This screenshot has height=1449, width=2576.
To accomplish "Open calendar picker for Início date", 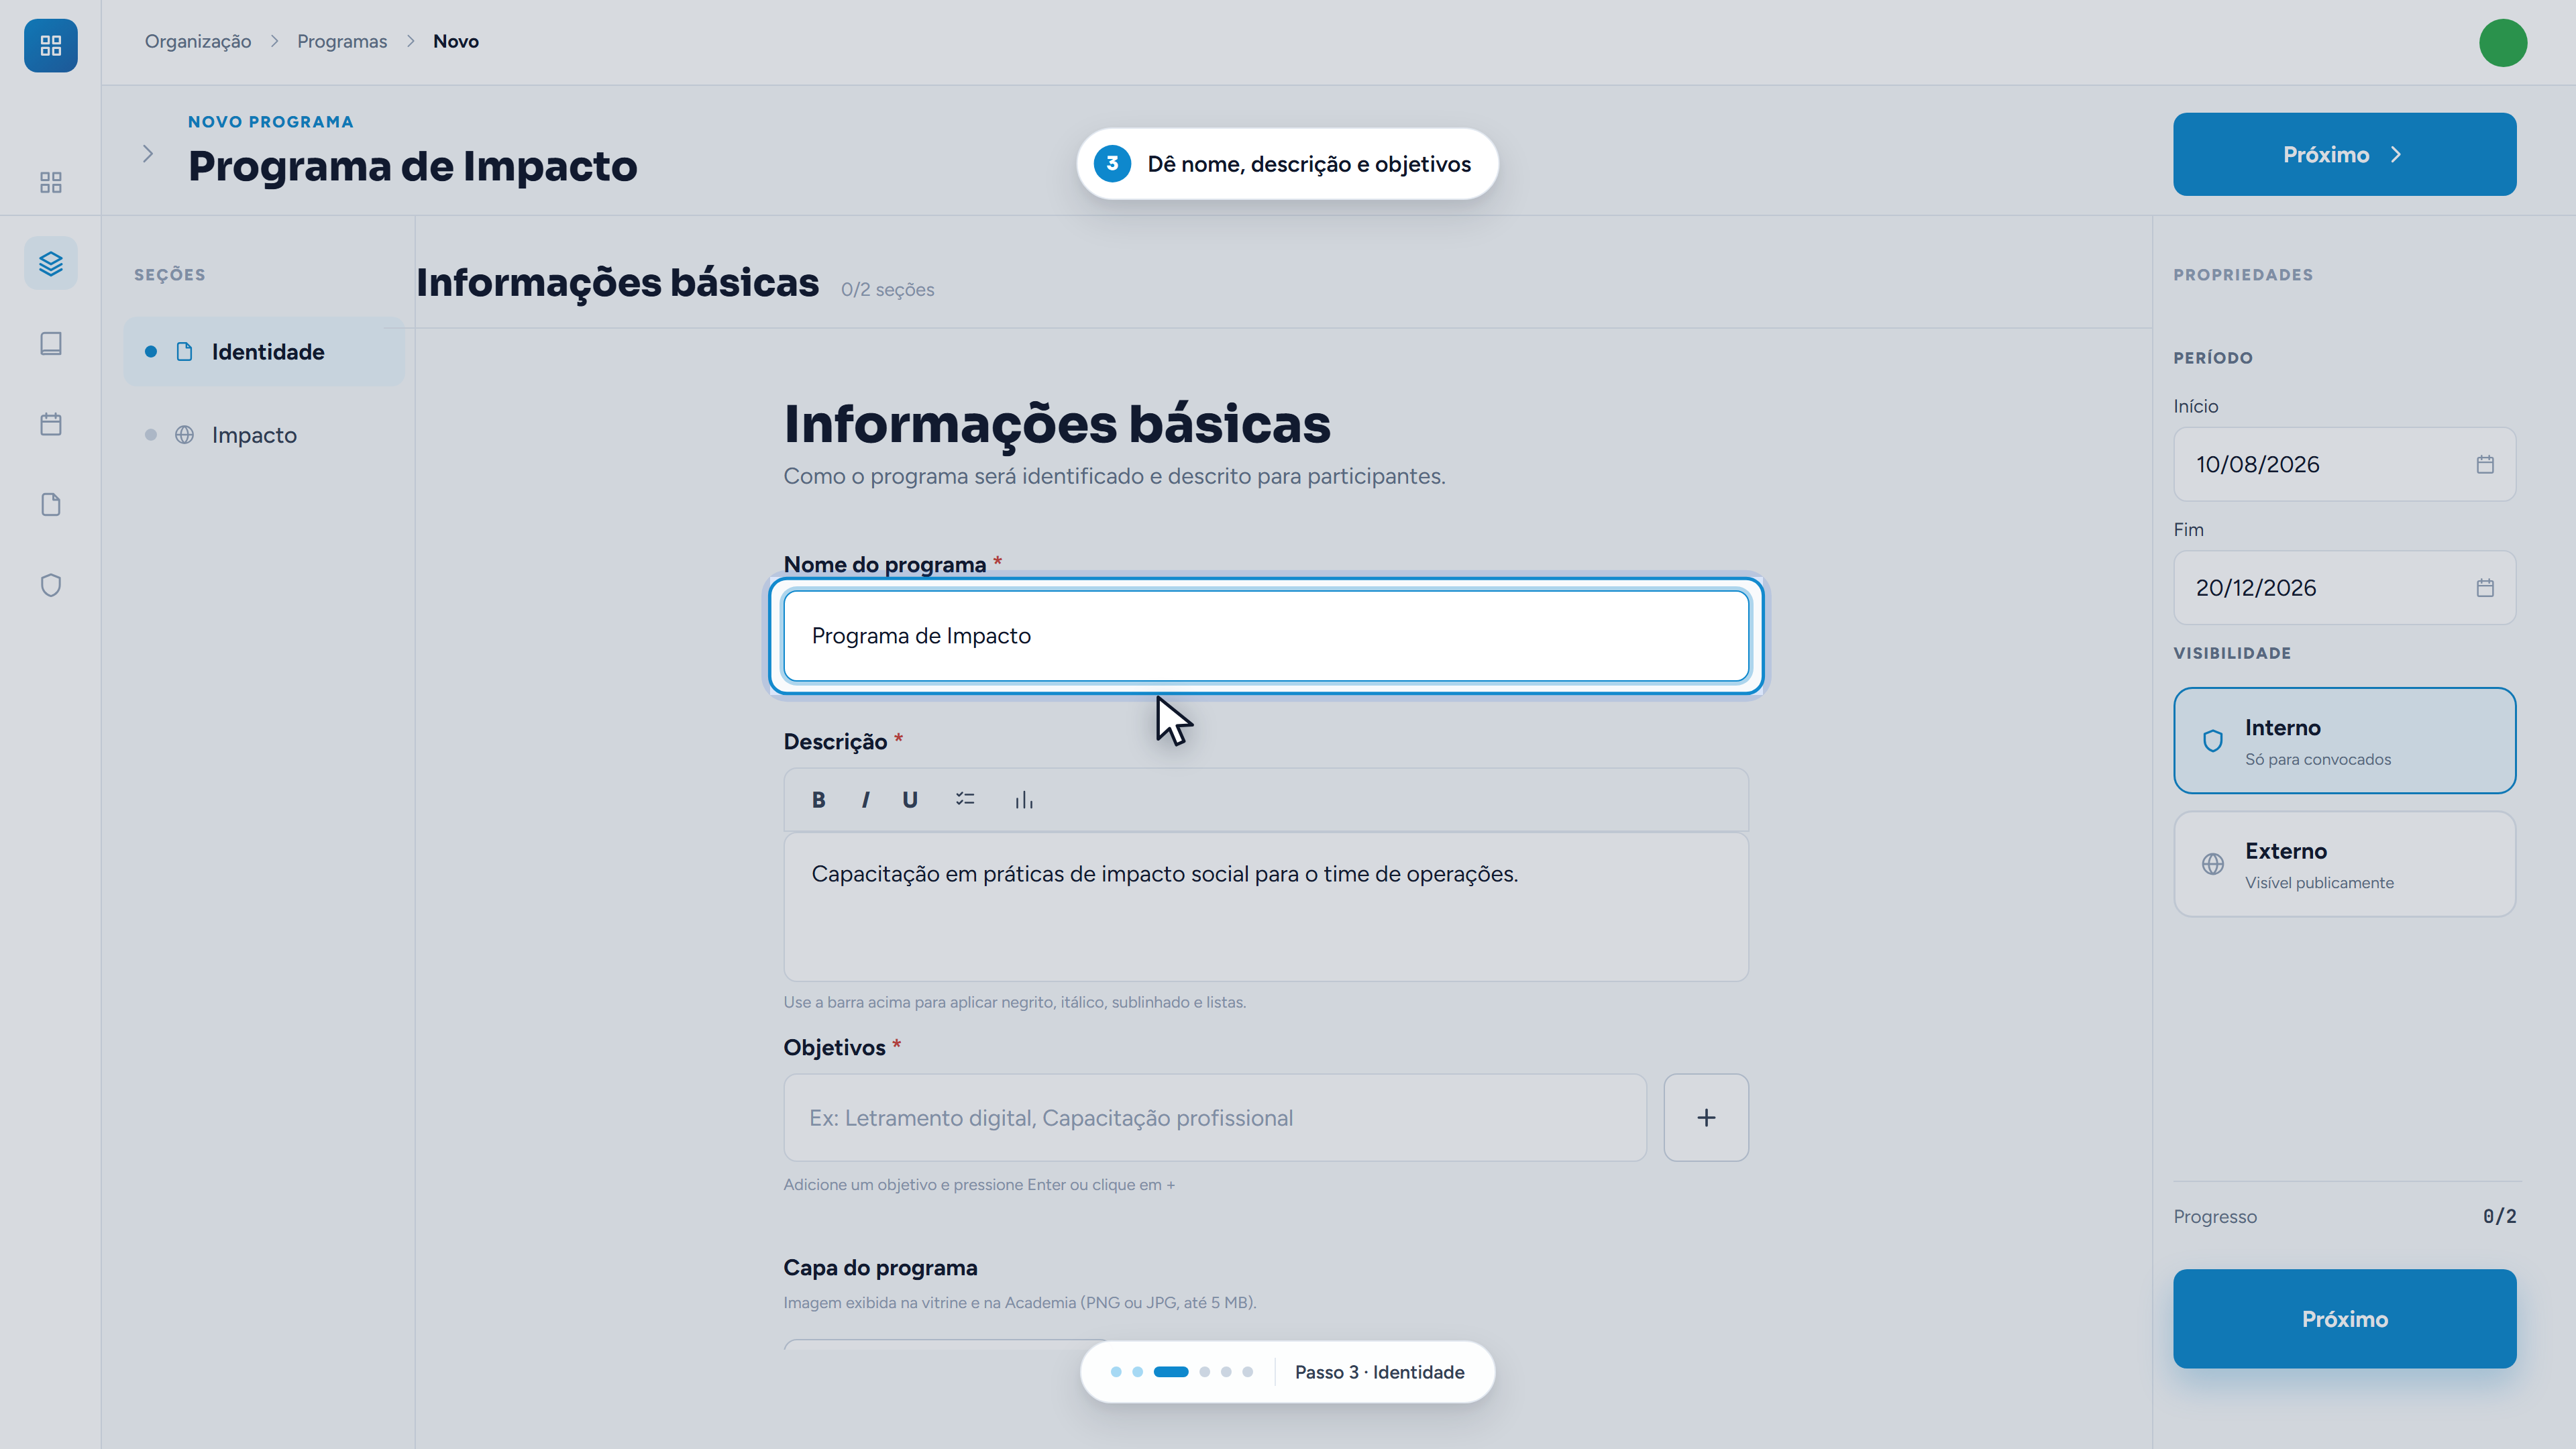I will point(2485,464).
